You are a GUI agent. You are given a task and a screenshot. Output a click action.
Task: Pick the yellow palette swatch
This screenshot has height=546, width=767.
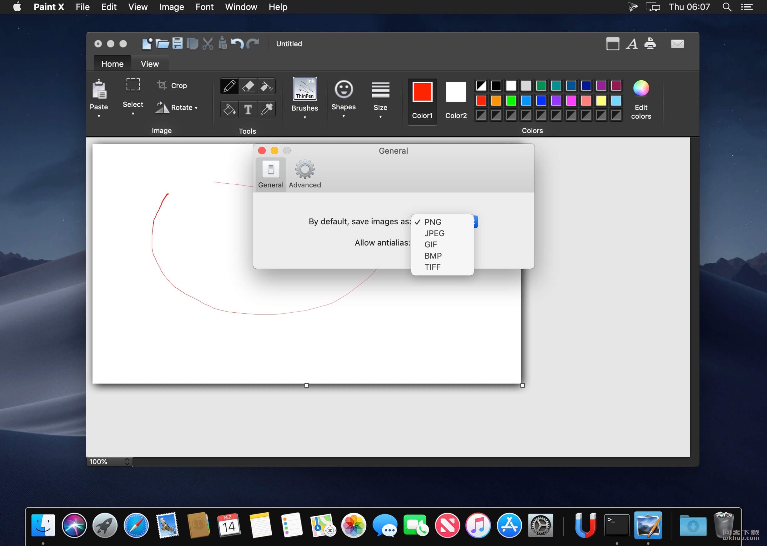(601, 101)
